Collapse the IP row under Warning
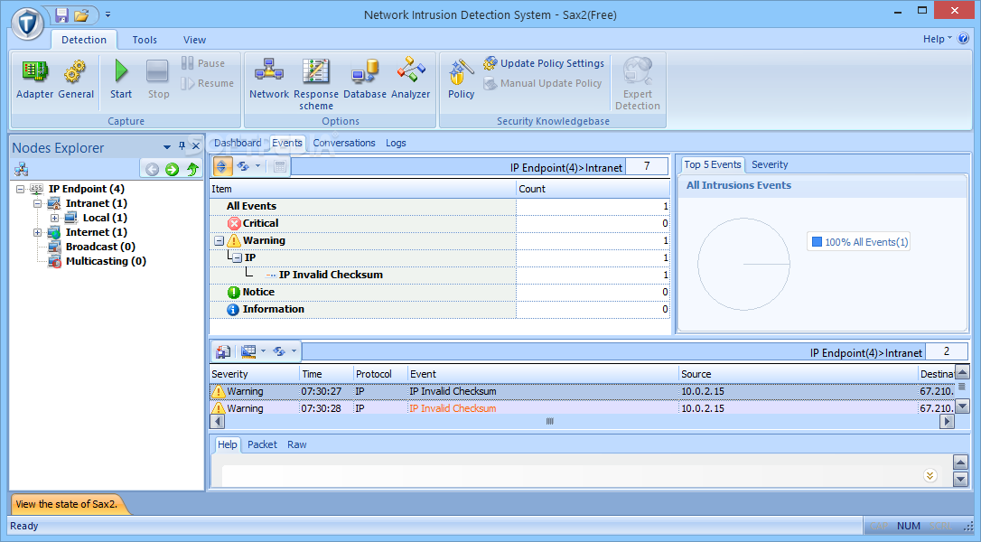This screenshot has width=981, height=542. [x=237, y=257]
